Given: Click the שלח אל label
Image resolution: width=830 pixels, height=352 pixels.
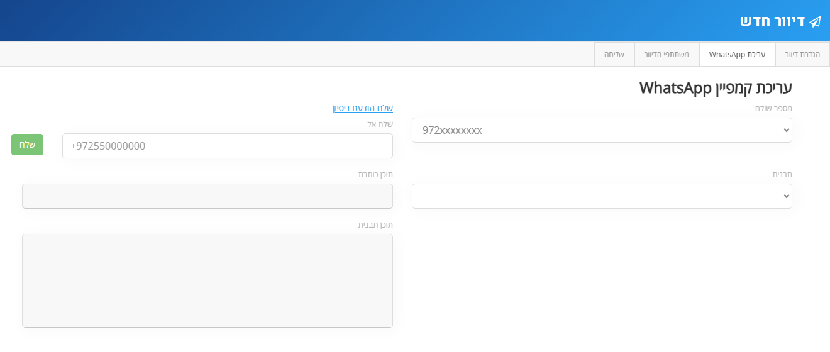Looking at the screenshot, I should (380, 124).
